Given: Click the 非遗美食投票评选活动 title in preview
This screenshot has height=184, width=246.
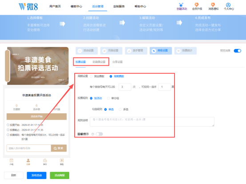Looking at the screenshot, I should pyautogui.click(x=36, y=95).
